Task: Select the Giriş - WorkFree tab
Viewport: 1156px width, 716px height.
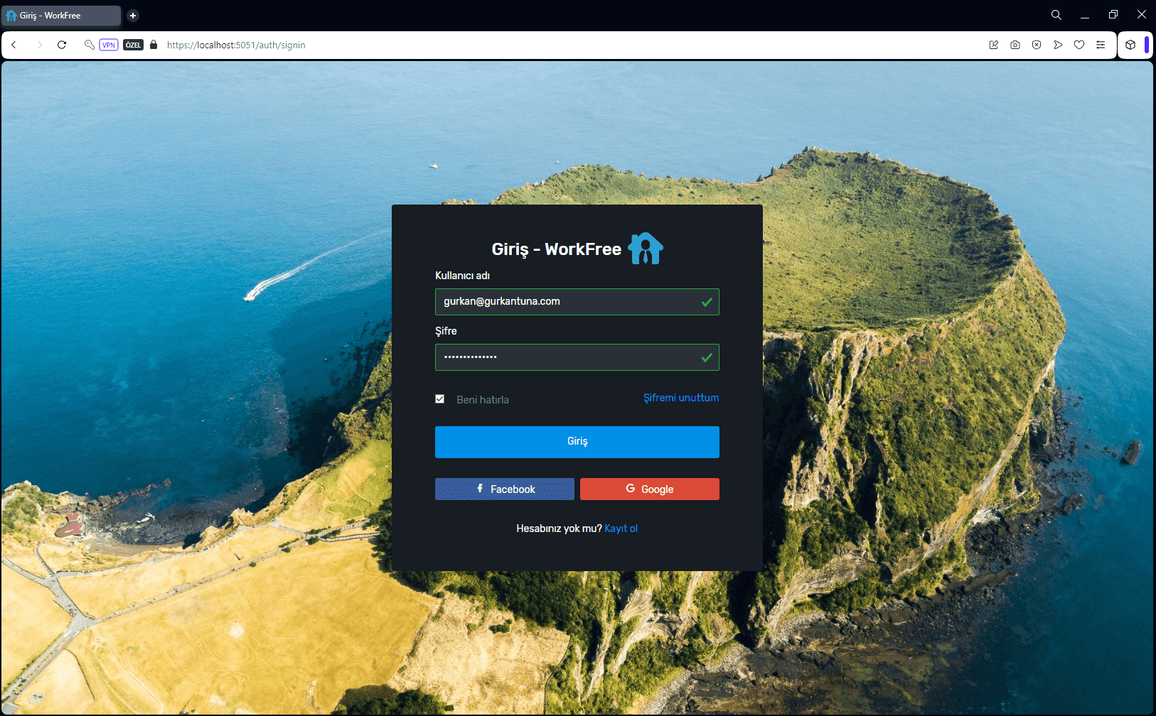Action: 60,16
